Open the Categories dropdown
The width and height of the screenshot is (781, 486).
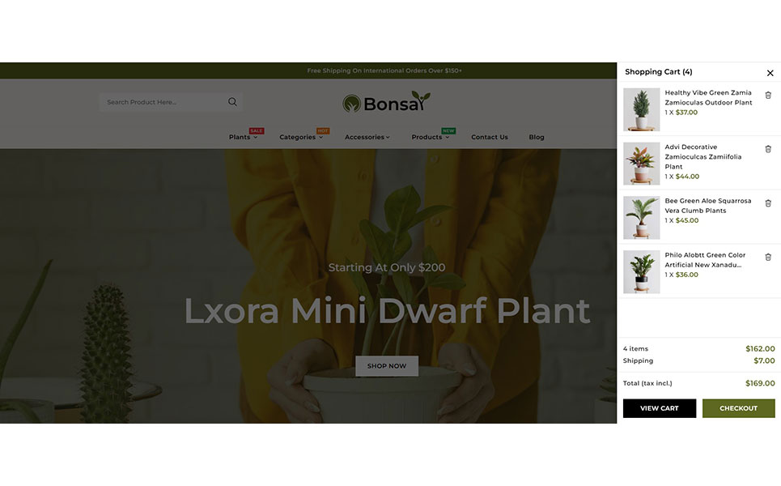[x=301, y=137]
